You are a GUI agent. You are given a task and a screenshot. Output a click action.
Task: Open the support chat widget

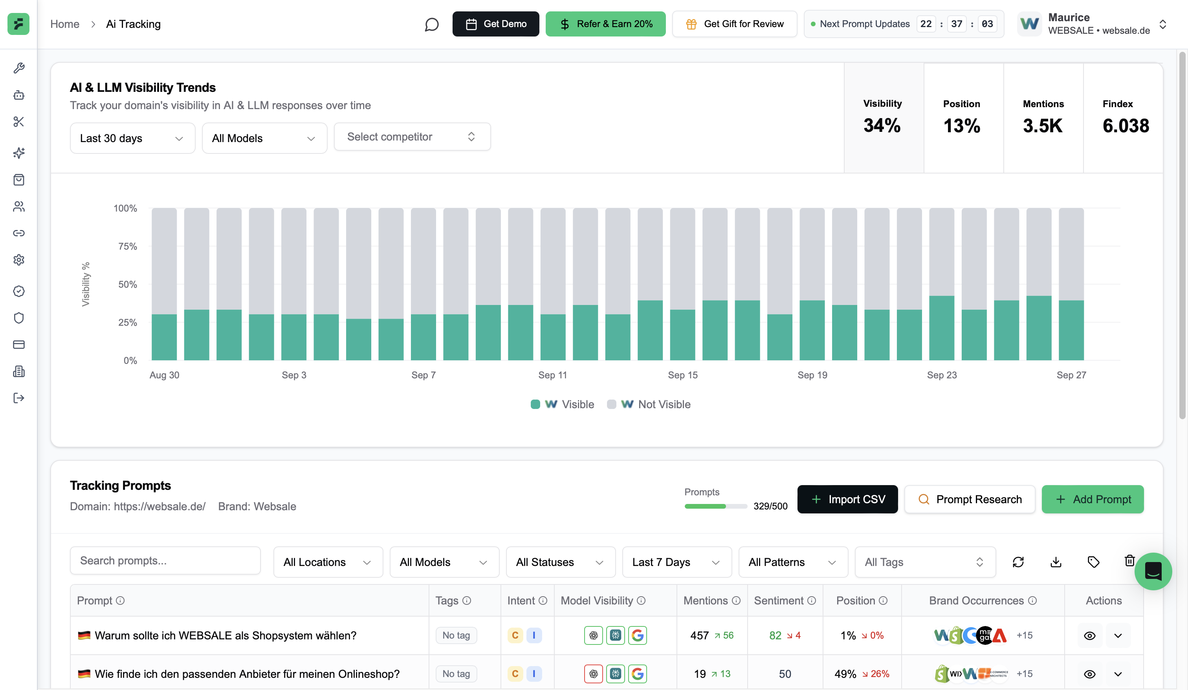click(x=1153, y=571)
